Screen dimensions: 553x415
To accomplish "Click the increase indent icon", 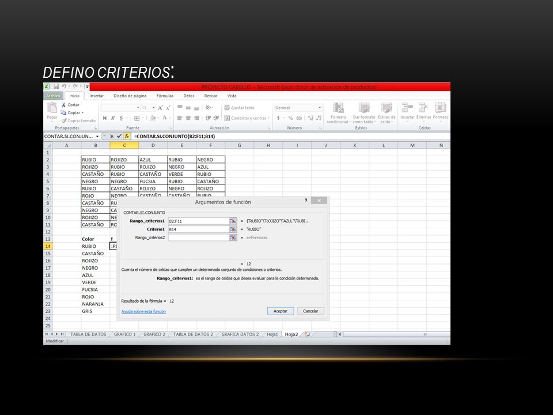I will [216, 118].
